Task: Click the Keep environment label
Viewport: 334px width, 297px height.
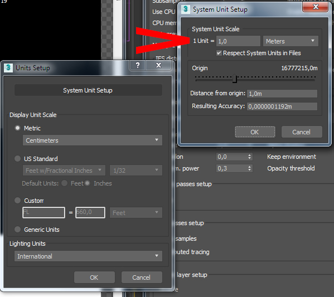Action: click(x=292, y=157)
